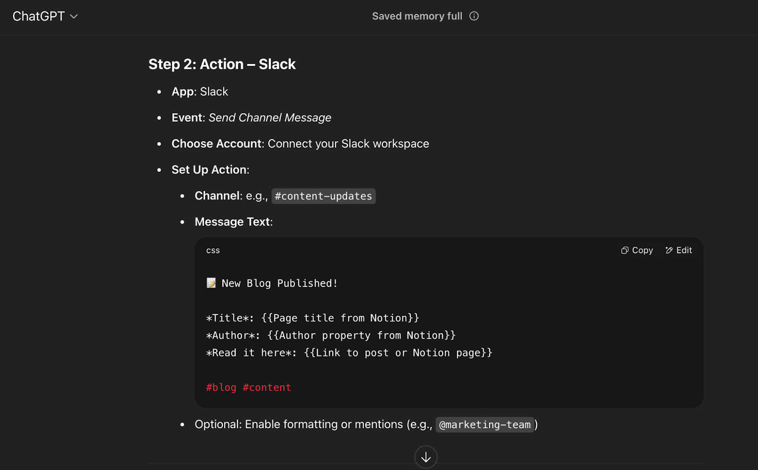Click the css language label in code block
Screen dimensions: 758x470
click(x=213, y=250)
